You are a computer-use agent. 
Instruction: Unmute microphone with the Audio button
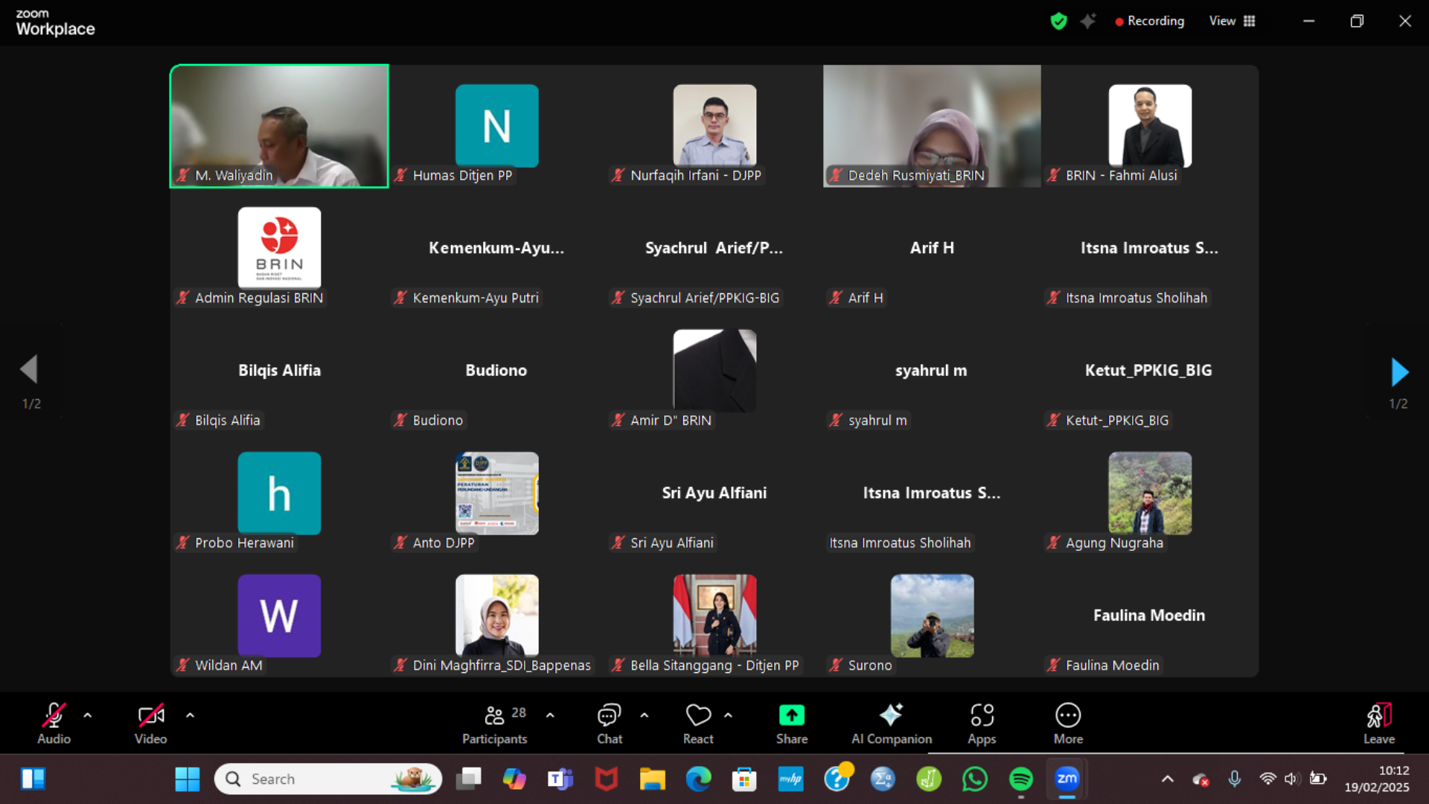[x=54, y=723]
